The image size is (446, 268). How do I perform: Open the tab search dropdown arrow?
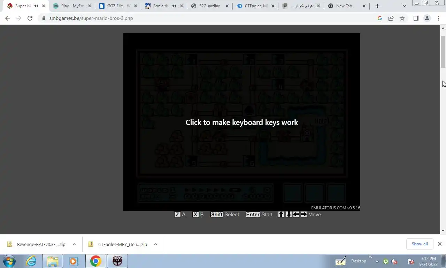(x=405, y=6)
